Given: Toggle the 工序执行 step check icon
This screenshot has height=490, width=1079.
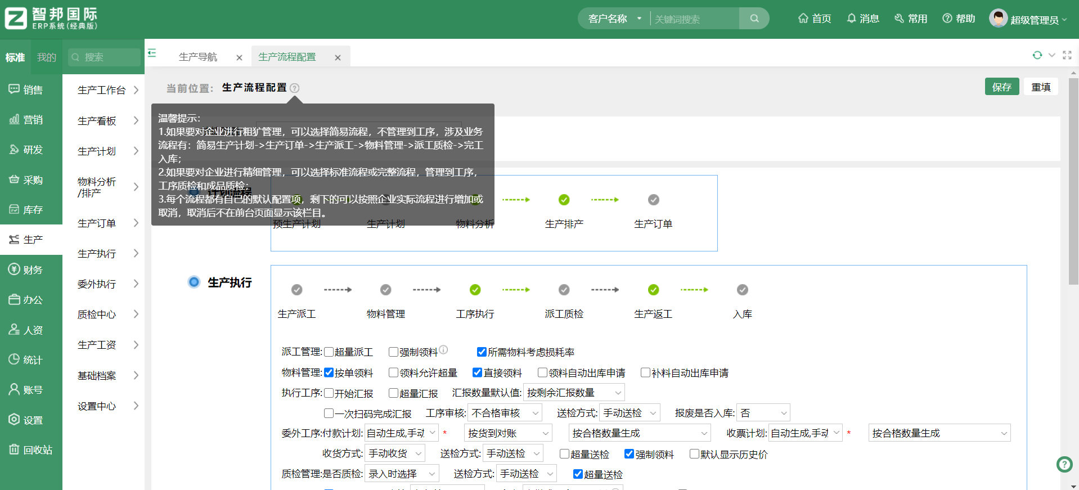Looking at the screenshot, I should click(x=475, y=290).
